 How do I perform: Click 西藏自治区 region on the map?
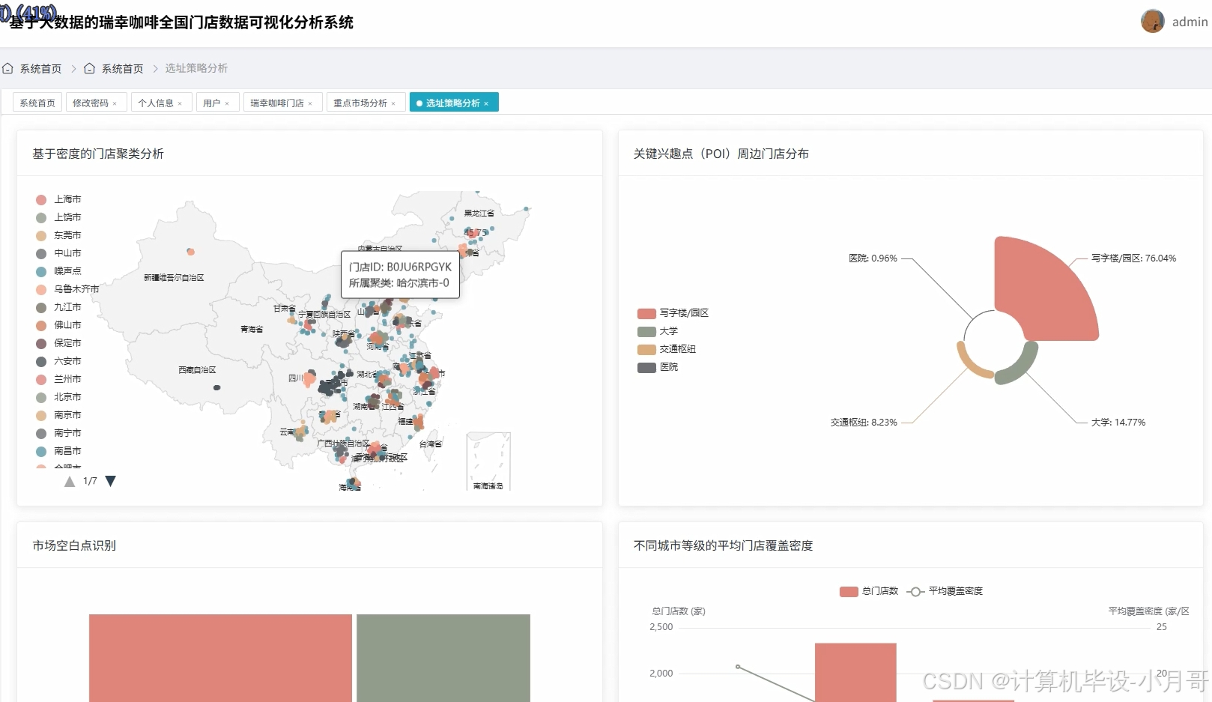coord(197,370)
